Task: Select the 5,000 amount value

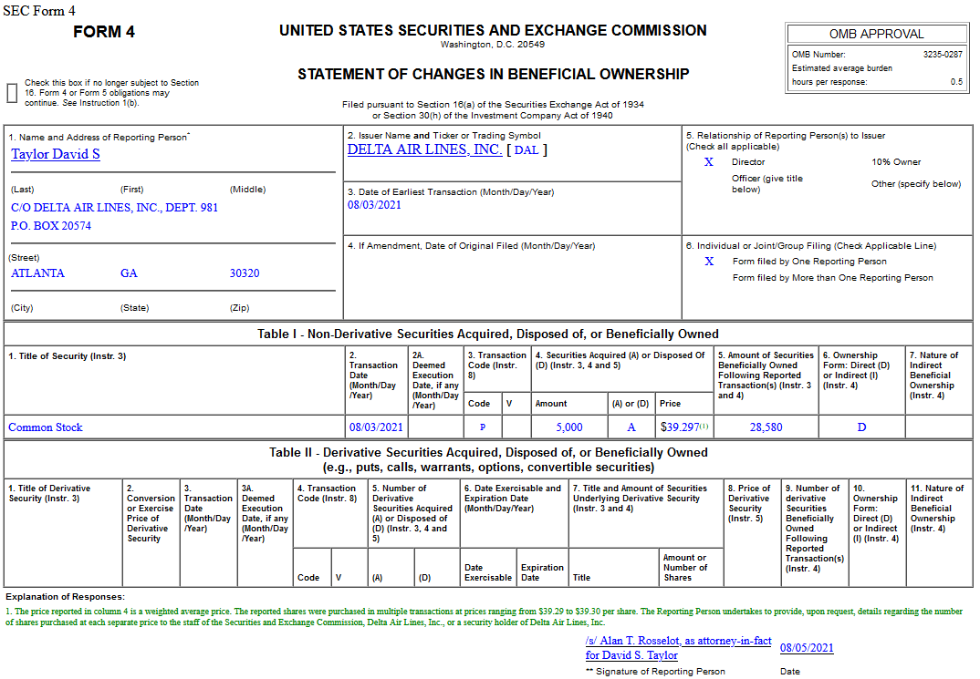Action: tap(568, 427)
